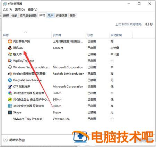Screen dimensions: 156x147
Task: Switch to the 服务 tab
Action: point(72,16)
